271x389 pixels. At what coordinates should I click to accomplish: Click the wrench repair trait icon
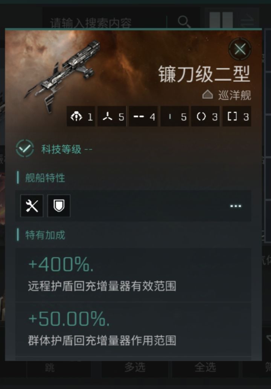point(32,206)
